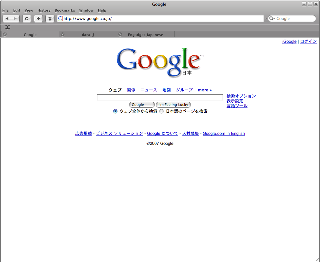Screen dimensions: 320x262
Task: Click the toolbar Google search field
Action: (292, 19)
